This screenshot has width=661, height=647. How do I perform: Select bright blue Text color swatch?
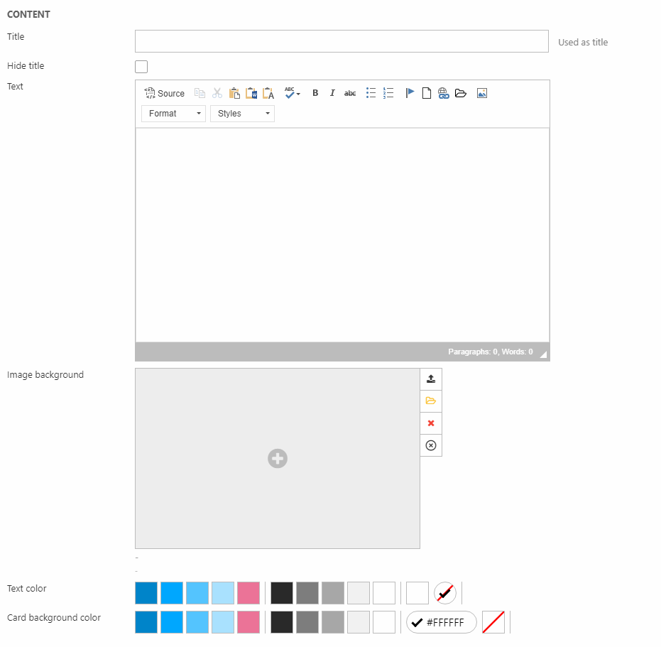tap(172, 593)
